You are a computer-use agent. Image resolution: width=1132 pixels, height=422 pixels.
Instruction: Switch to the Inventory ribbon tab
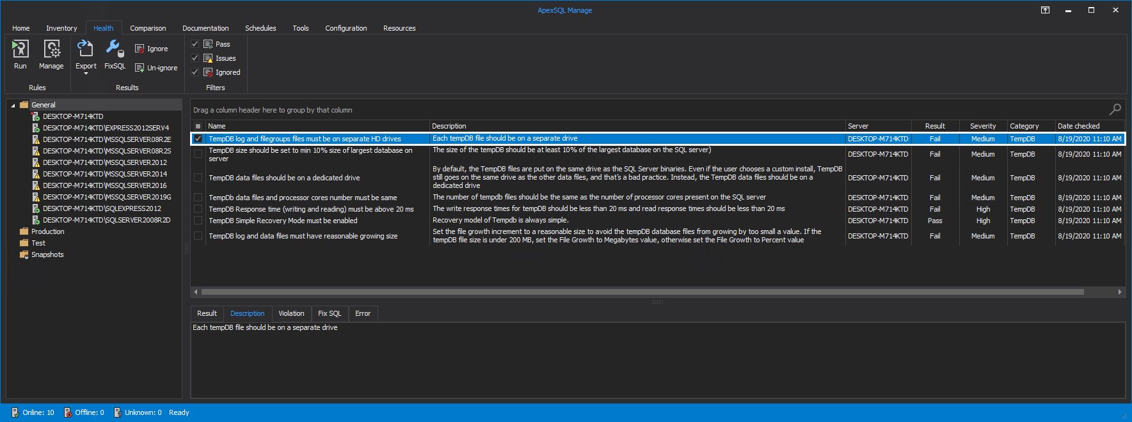61,28
